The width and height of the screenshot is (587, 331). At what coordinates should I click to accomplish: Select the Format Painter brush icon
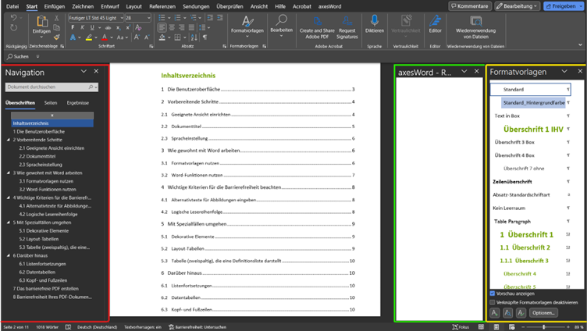[x=56, y=37]
